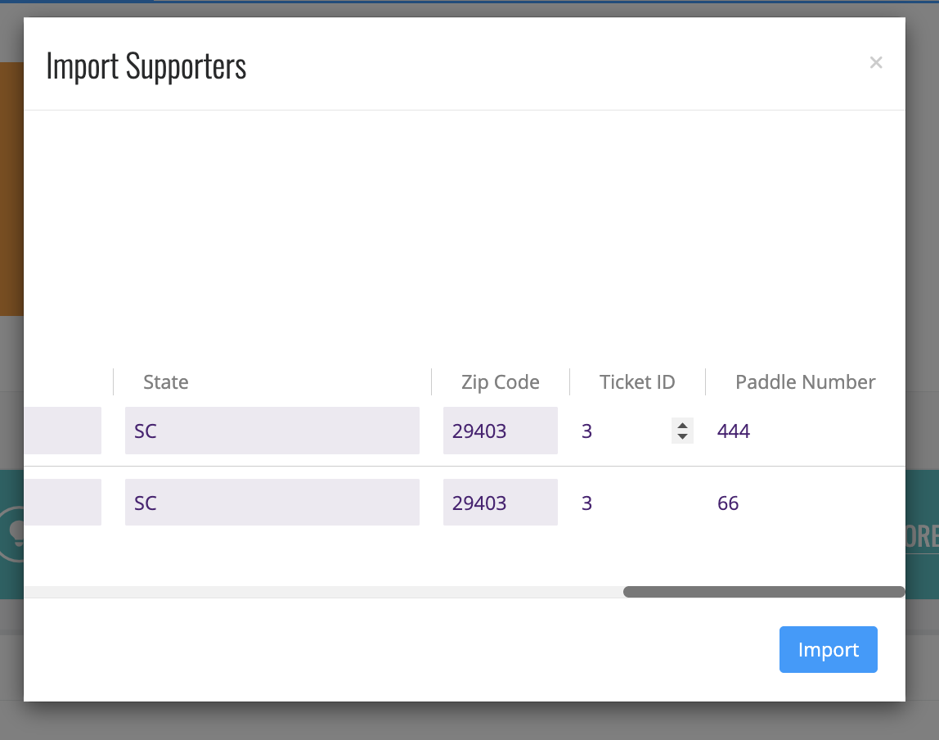The width and height of the screenshot is (939, 740).
Task: Close the Import Supporters dialog
Action: (875, 62)
